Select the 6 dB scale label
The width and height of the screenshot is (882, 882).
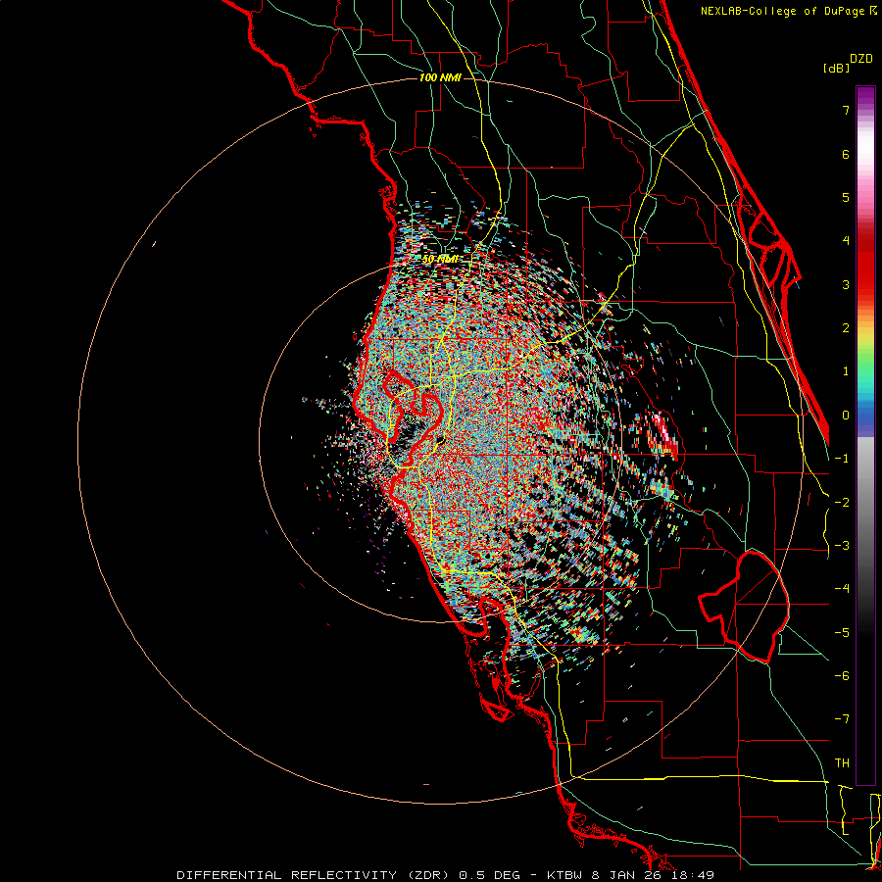click(x=846, y=154)
